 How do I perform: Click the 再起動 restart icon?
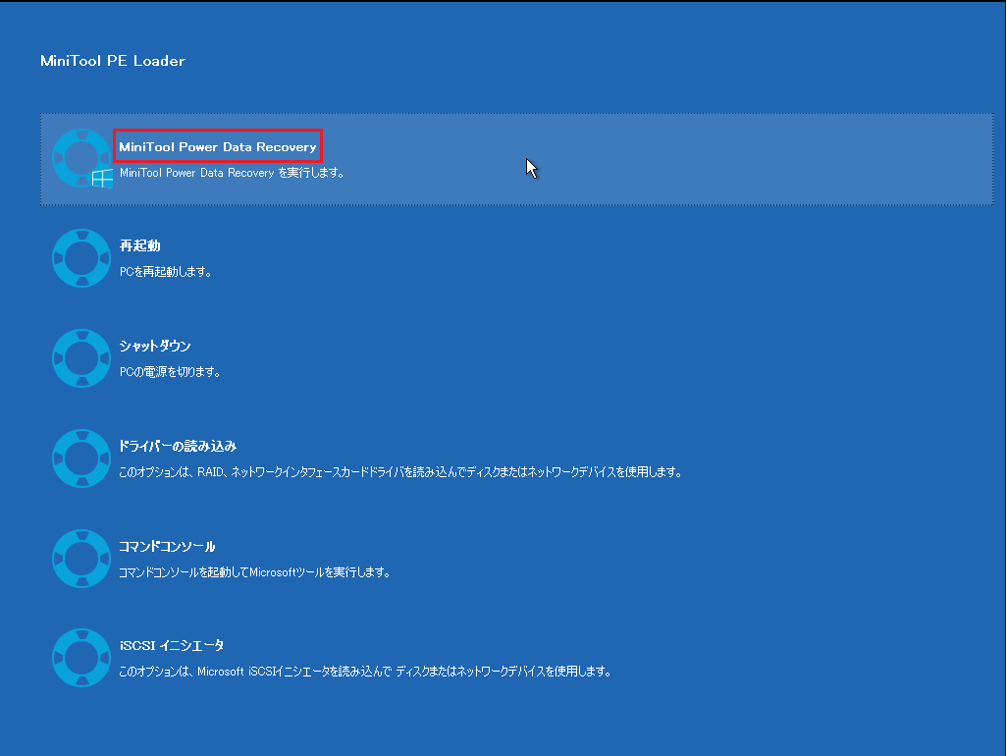[x=81, y=258]
